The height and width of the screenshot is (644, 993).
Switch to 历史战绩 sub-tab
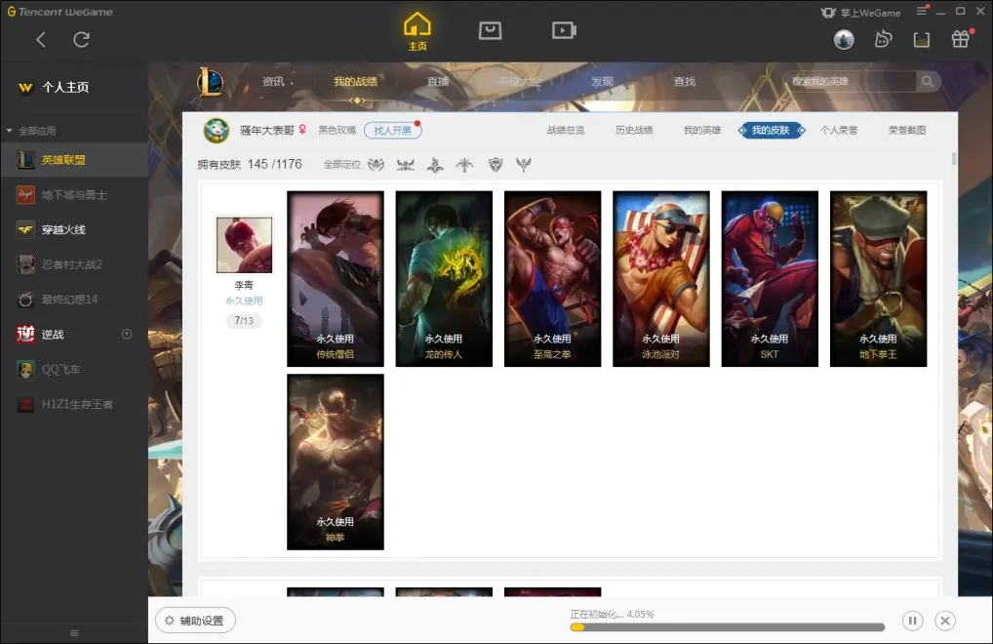pos(634,131)
